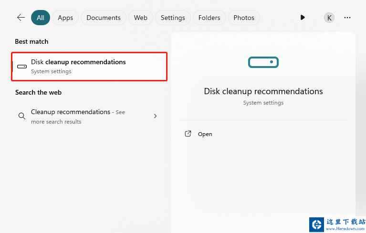
Task: Open the K user account avatar
Action: tap(329, 18)
